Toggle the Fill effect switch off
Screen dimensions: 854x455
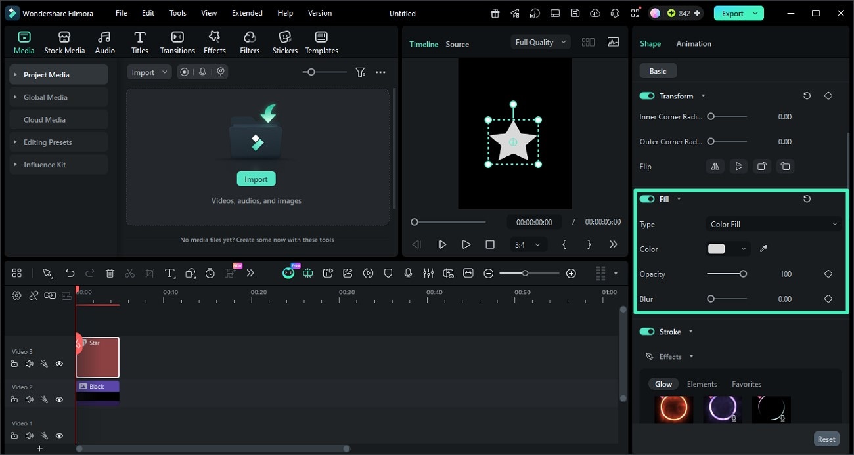(646, 198)
